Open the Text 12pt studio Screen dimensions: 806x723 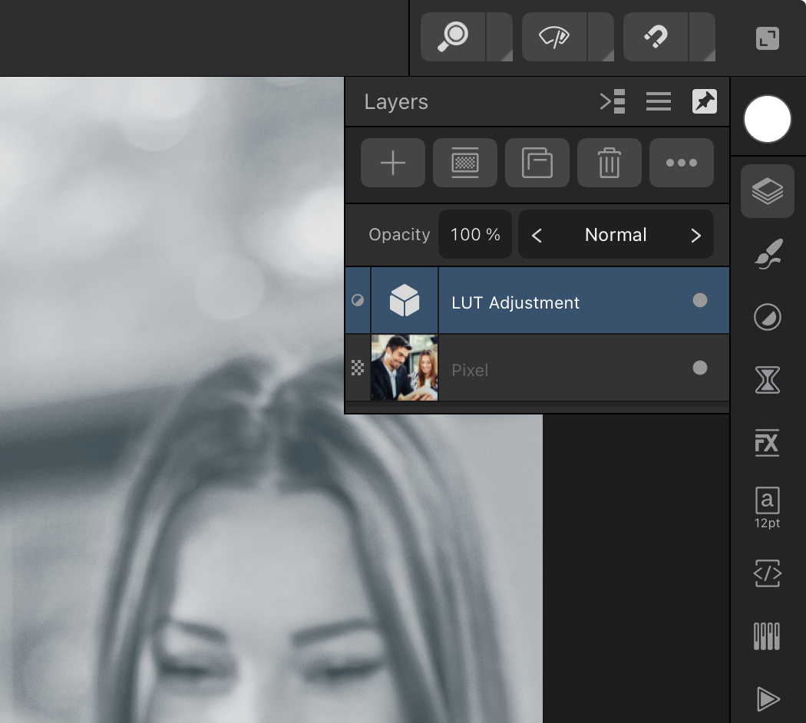coord(768,507)
